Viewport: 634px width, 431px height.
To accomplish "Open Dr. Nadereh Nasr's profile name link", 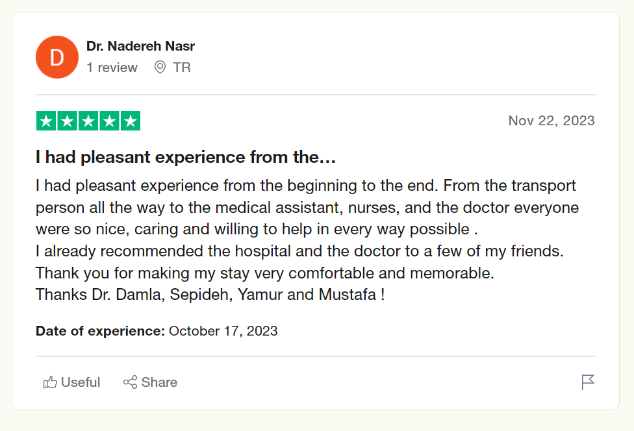I will pos(140,46).
